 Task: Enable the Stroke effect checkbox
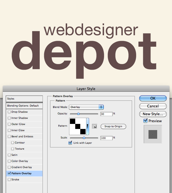[x=9, y=180]
